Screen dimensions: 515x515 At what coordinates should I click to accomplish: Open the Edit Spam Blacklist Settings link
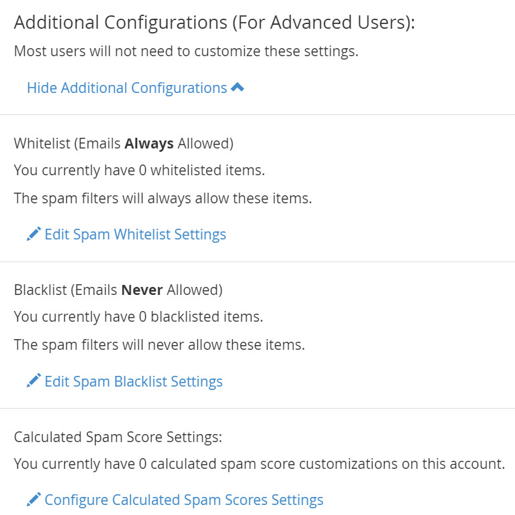[133, 382]
